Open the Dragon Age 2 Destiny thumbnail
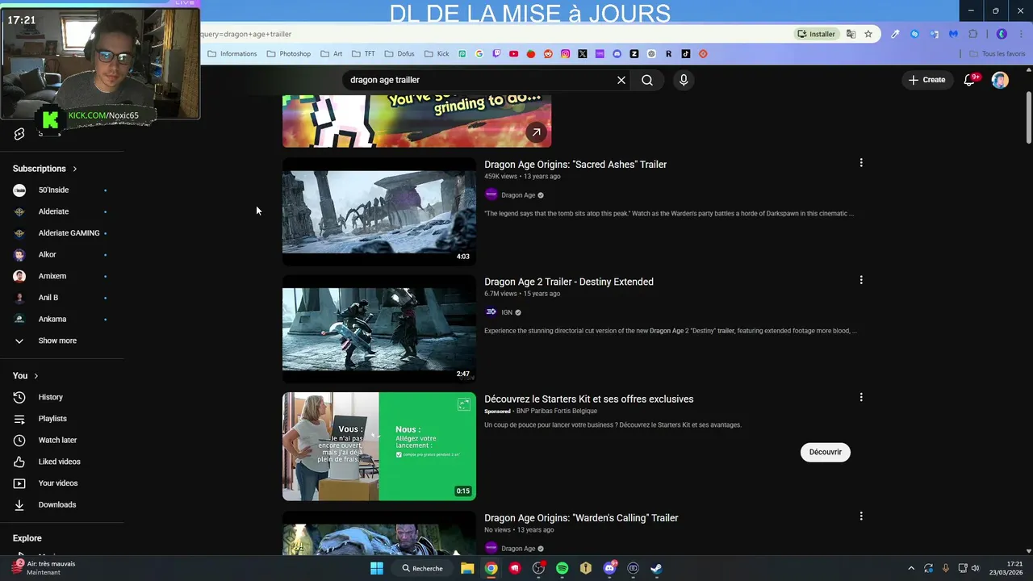Viewport: 1033px width, 581px height. (x=379, y=328)
